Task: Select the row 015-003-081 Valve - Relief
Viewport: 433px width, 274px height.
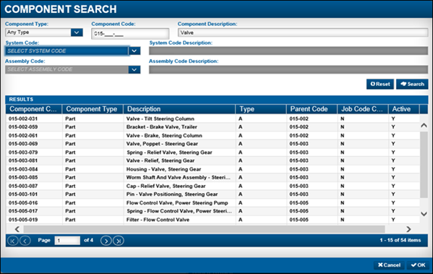Action: coord(213,160)
